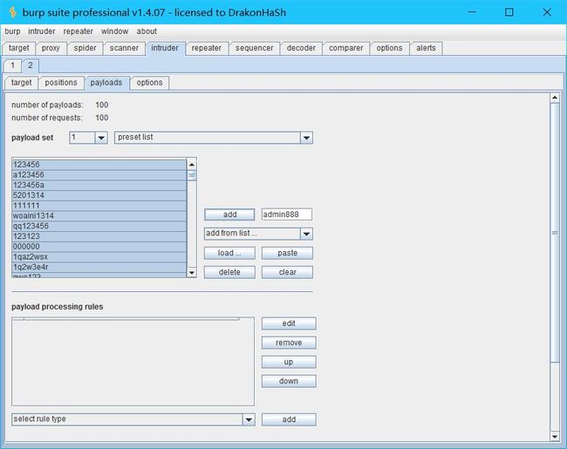Switch to the sequencer tab
This screenshot has height=449, width=567.
click(x=254, y=48)
